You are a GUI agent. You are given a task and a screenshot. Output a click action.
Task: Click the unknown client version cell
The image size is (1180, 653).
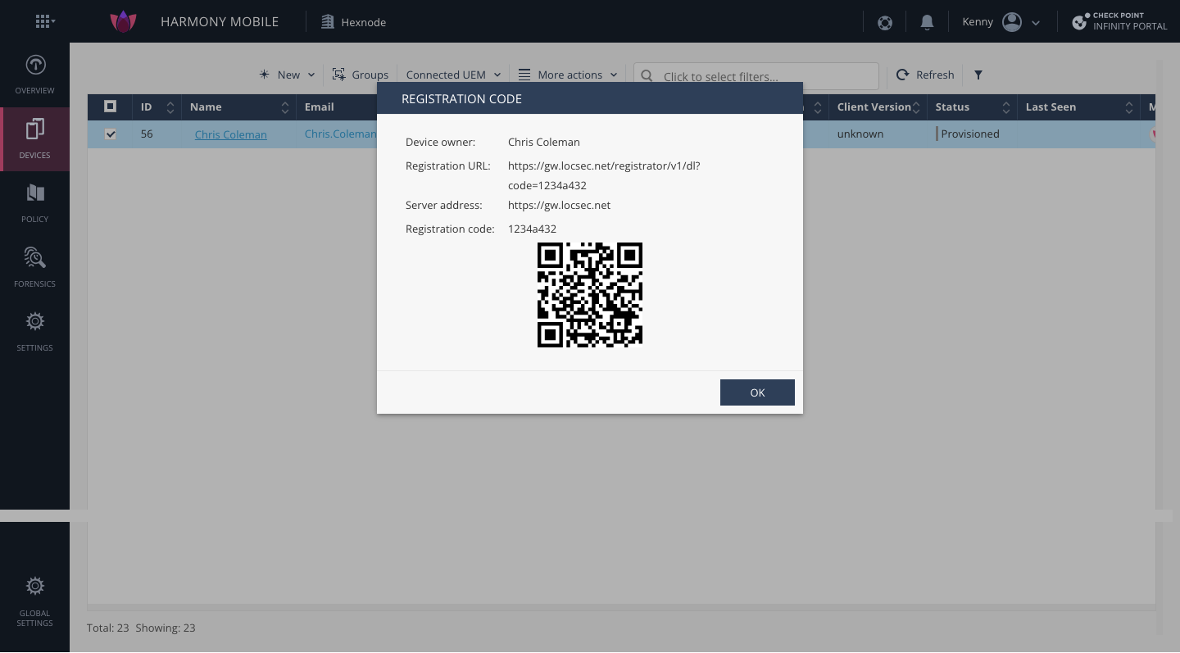pyautogui.click(x=860, y=134)
